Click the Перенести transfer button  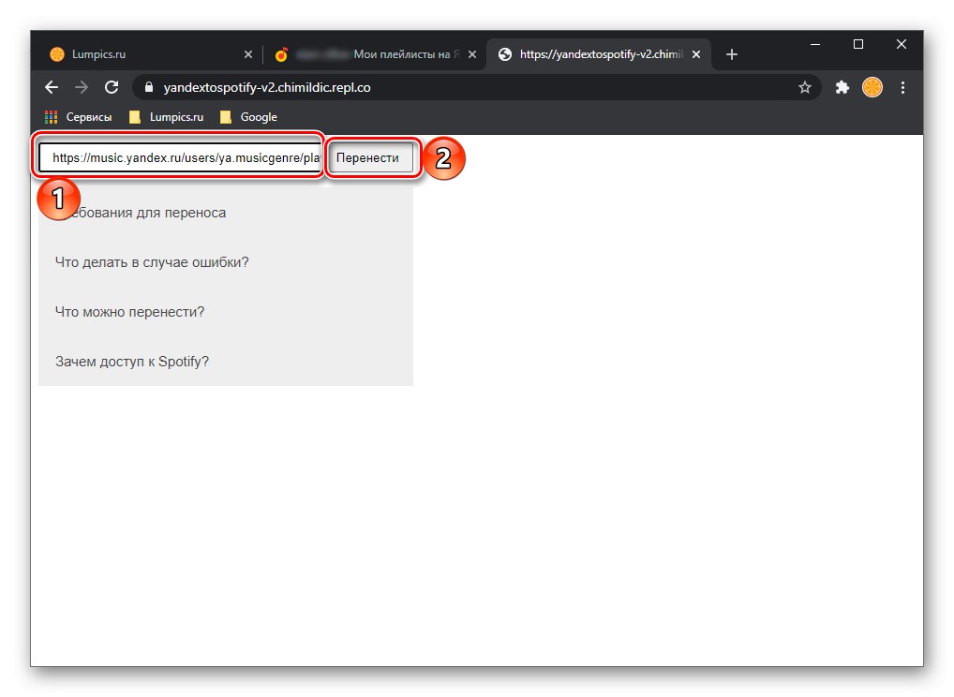coord(372,156)
